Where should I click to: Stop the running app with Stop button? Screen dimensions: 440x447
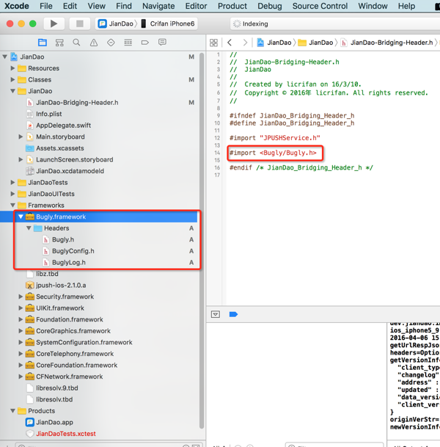click(80, 23)
